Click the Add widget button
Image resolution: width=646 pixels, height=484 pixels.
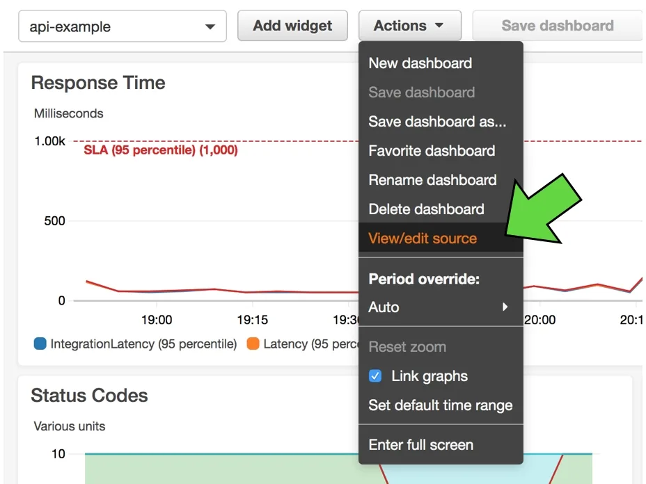pos(292,25)
